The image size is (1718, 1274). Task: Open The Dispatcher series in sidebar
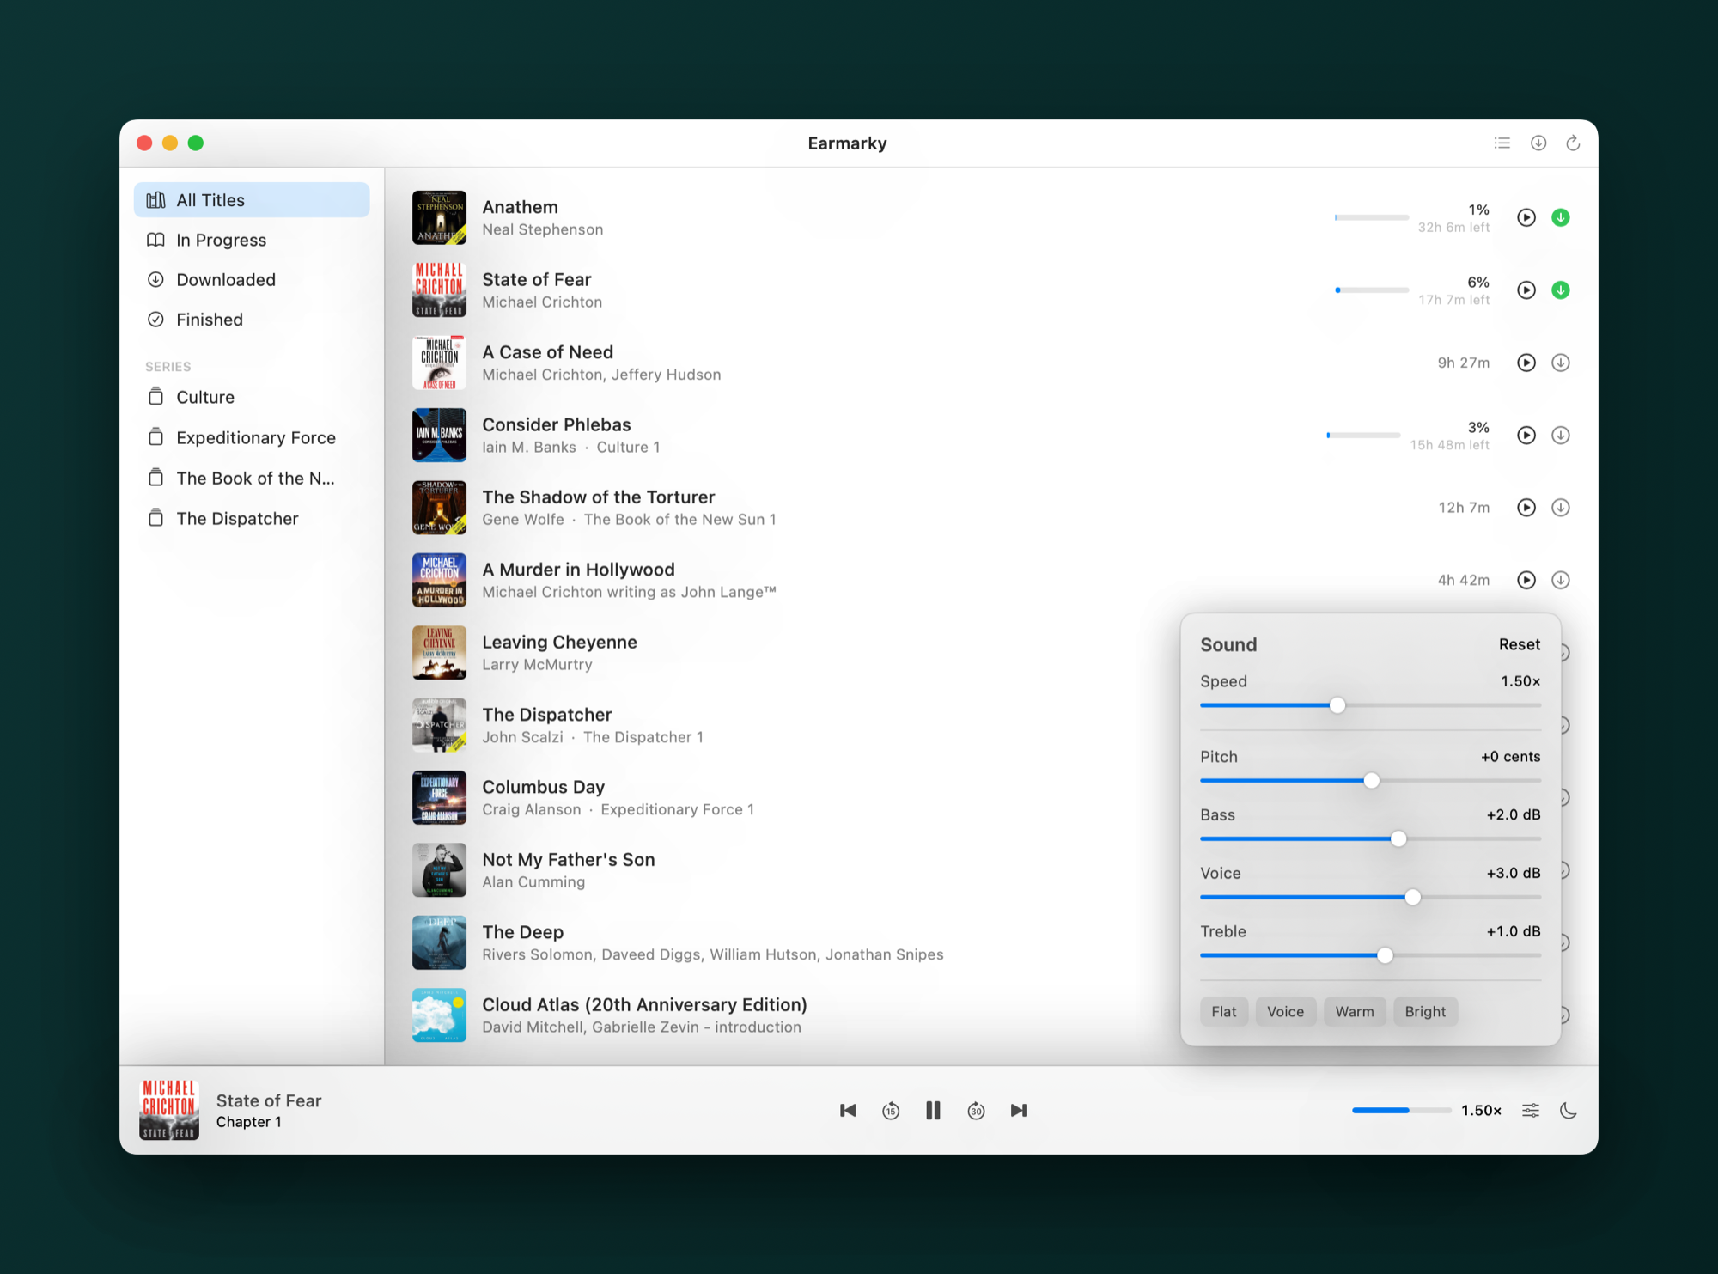(x=252, y=518)
